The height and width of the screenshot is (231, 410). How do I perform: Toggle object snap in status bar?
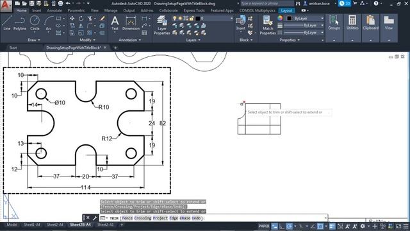(320, 226)
